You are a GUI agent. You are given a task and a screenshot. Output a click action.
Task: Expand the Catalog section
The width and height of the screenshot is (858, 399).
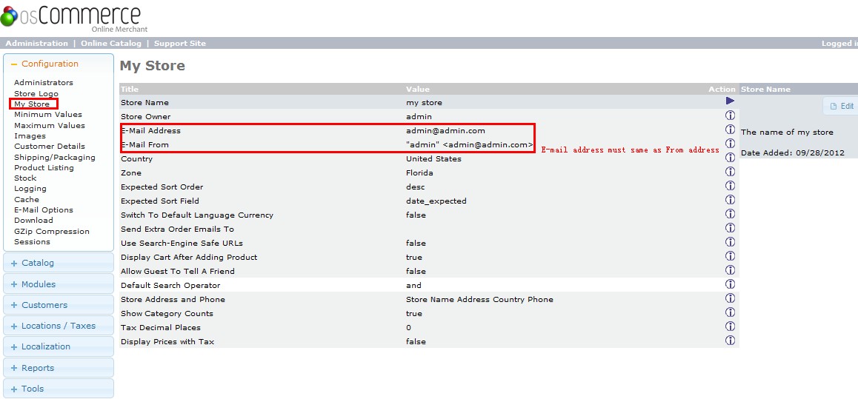click(37, 263)
